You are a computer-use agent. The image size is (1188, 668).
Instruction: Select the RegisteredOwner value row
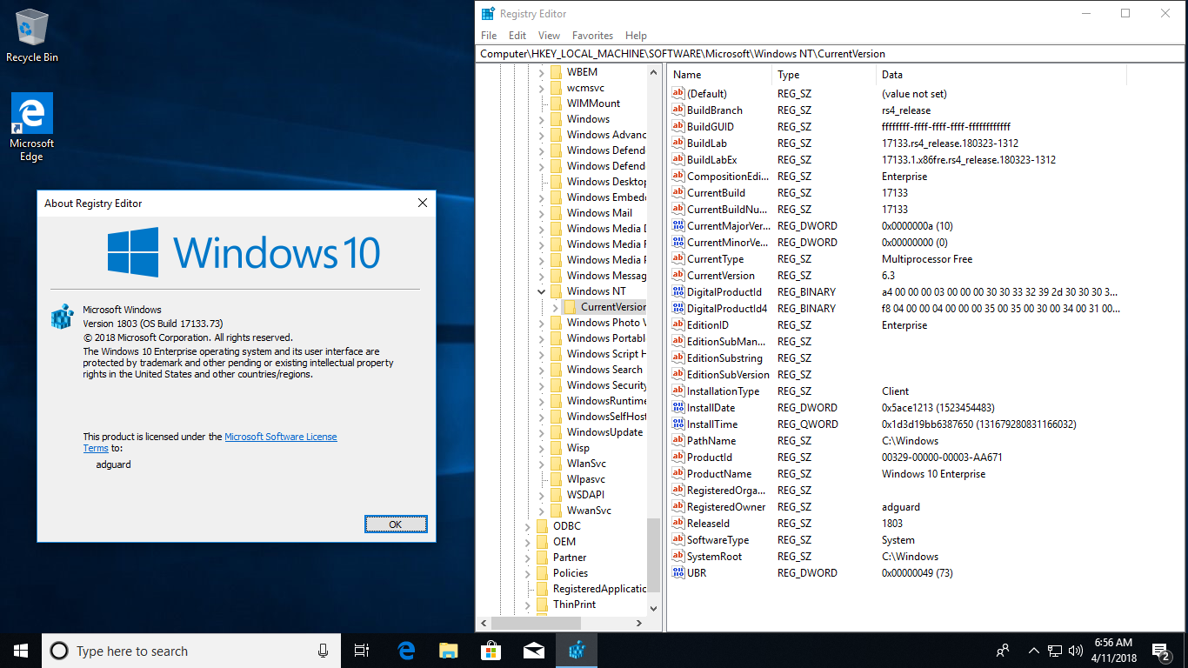(895, 507)
